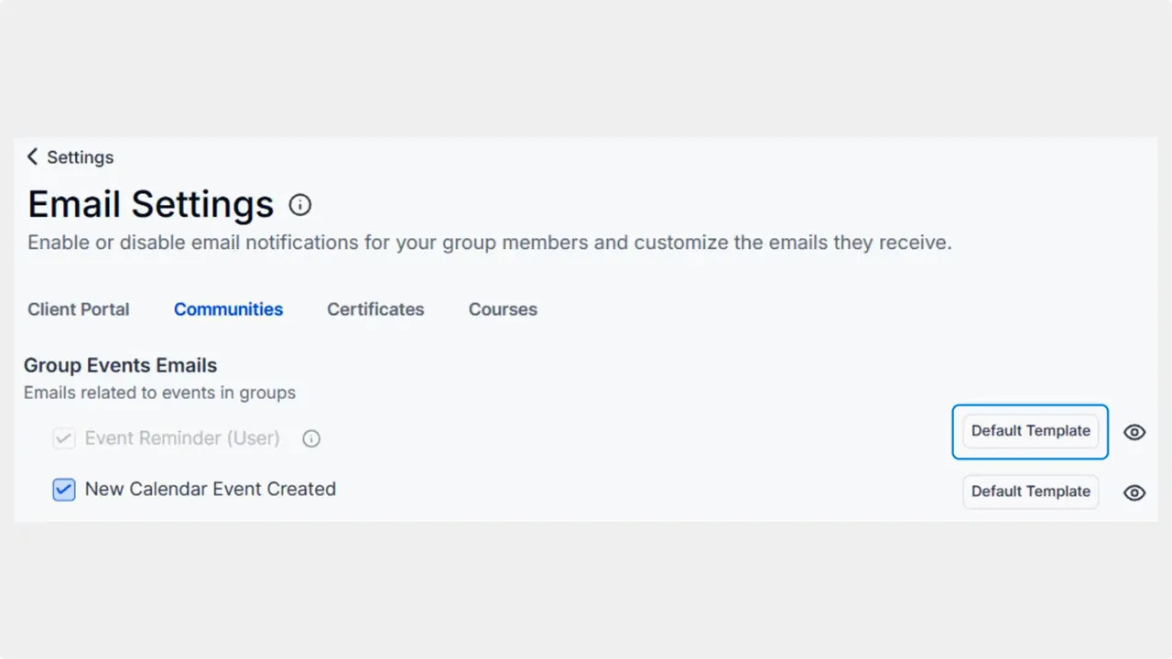This screenshot has width=1172, height=659.
Task: Switch to the Client Portal tab
Action: tap(78, 309)
